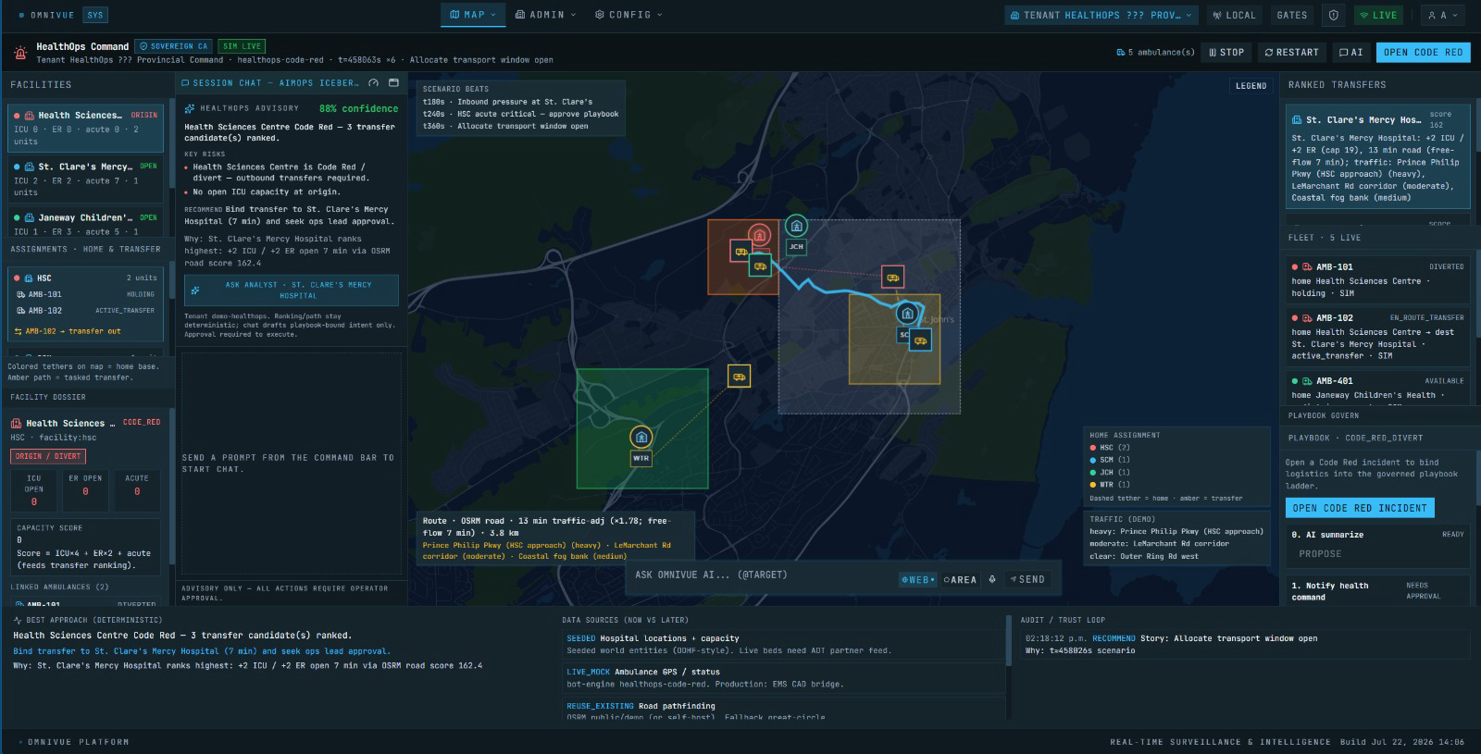
Task: Click the PROPOSE button under AI summarize
Action: [1320, 553]
